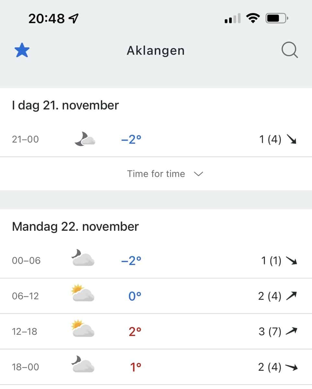Image resolution: width=312 pixels, height=389 pixels.
Task: Click the wind arrow in the 12–18 row
Action: pyautogui.click(x=291, y=332)
